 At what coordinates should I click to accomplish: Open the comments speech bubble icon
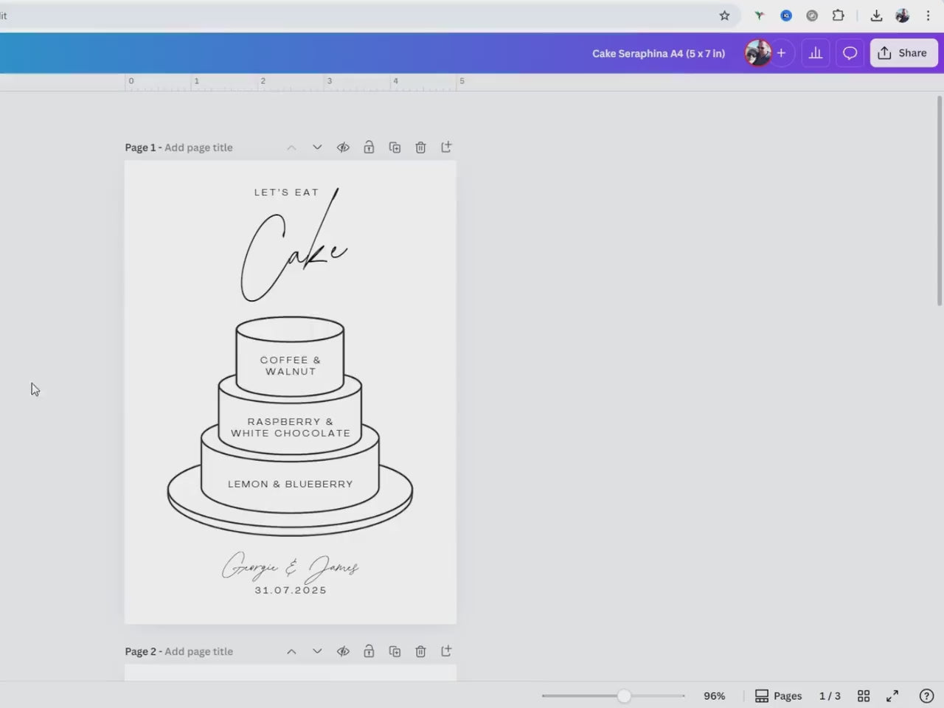tap(850, 53)
